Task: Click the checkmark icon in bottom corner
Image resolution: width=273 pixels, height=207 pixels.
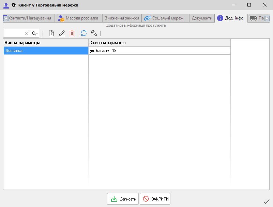Action: pos(267,202)
